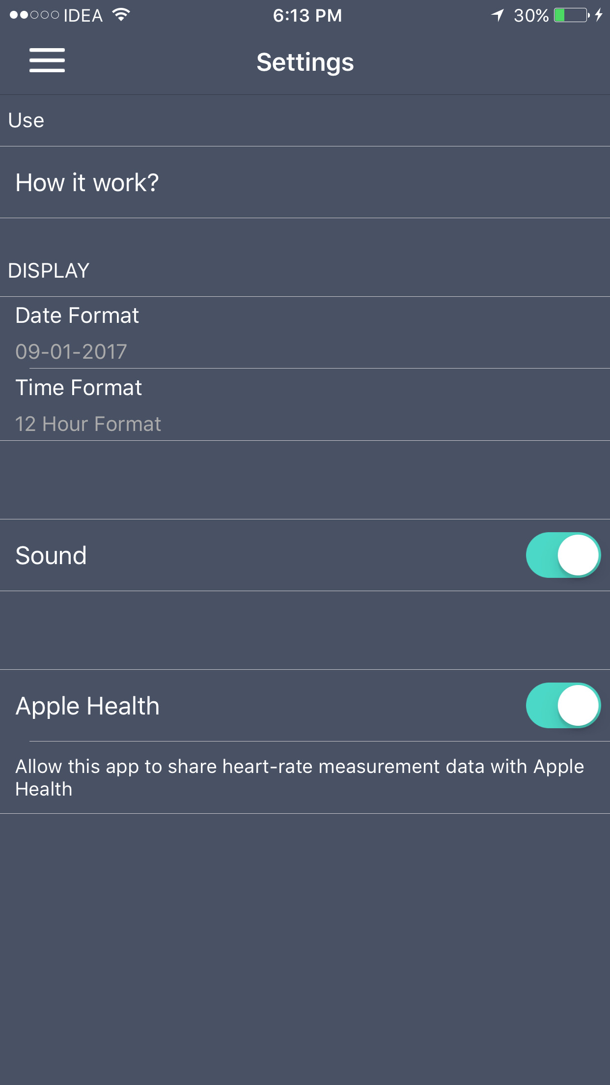Tap the signal strength dots

pyautogui.click(x=34, y=15)
